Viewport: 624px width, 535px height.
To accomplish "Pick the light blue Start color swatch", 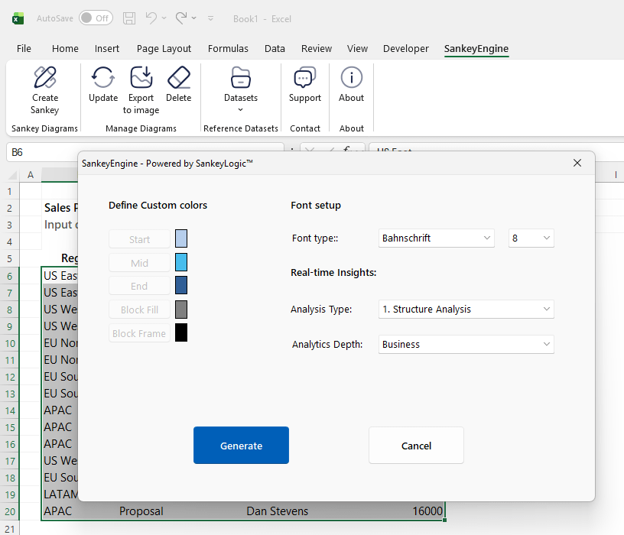I will pos(181,238).
